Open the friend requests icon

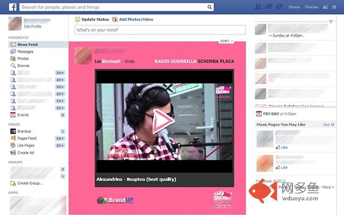coord(258,7)
